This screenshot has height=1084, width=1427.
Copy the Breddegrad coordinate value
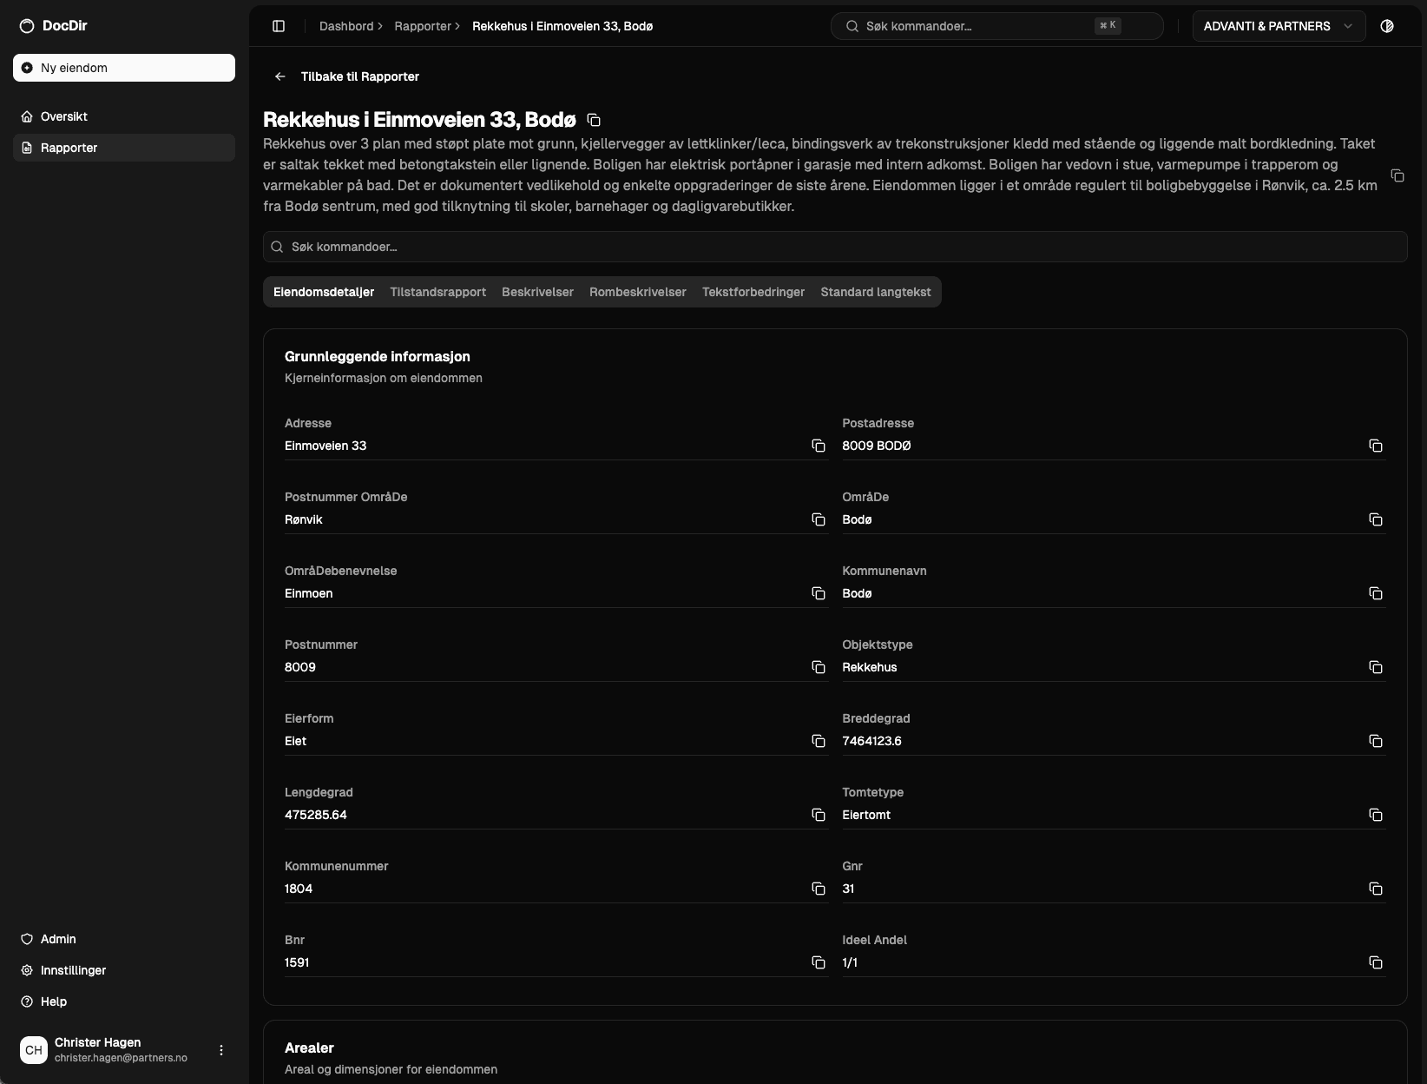(1377, 741)
